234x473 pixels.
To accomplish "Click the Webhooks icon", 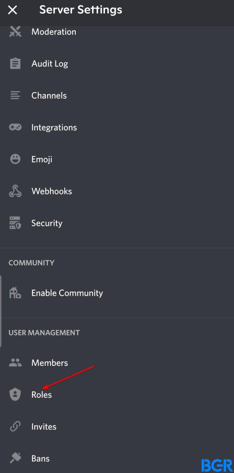I will tap(15, 191).
